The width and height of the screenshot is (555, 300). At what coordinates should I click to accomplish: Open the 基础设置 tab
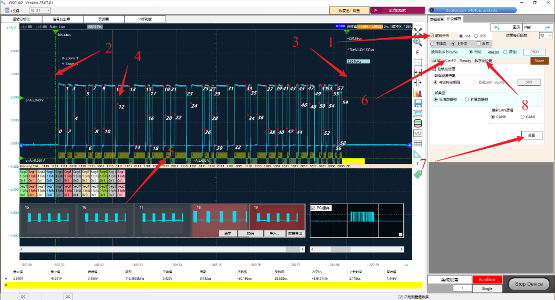pyautogui.click(x=436, y=19)
